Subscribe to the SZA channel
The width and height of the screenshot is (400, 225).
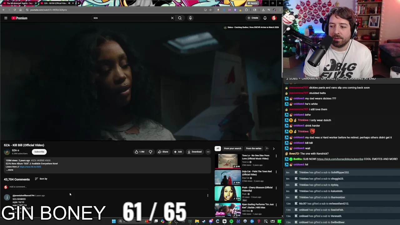pos(39,152)
